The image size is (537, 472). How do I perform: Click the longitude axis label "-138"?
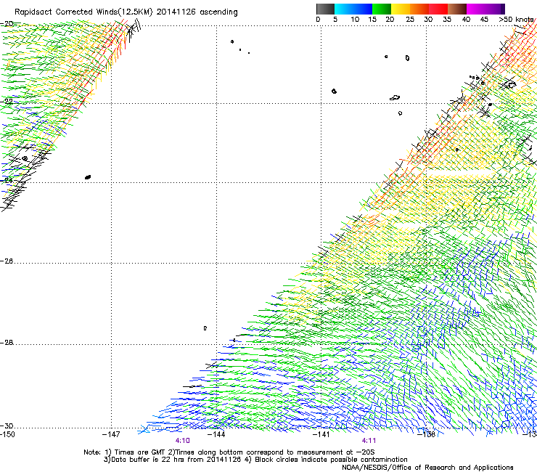point(427,434)
